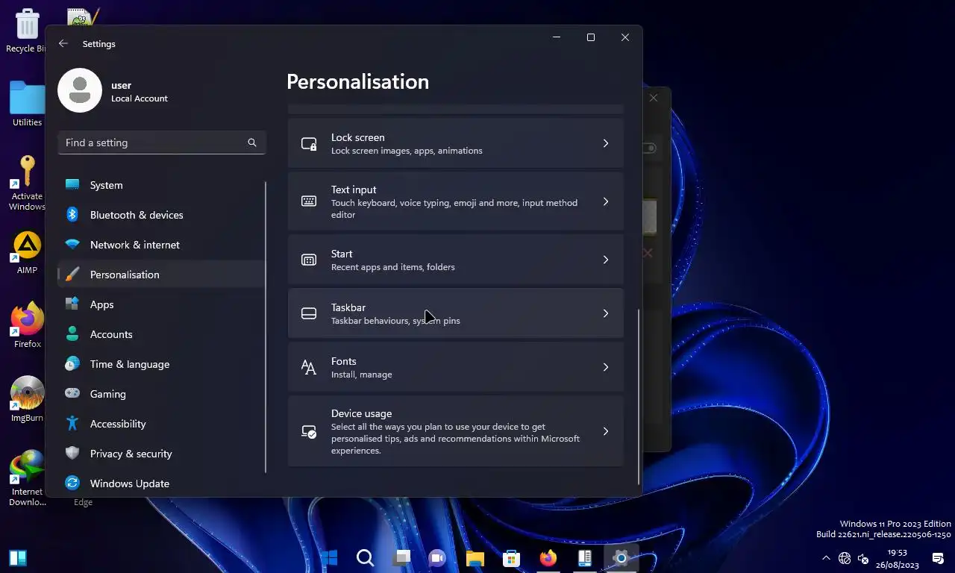Expand the Device usage chevron

(606, 431)
